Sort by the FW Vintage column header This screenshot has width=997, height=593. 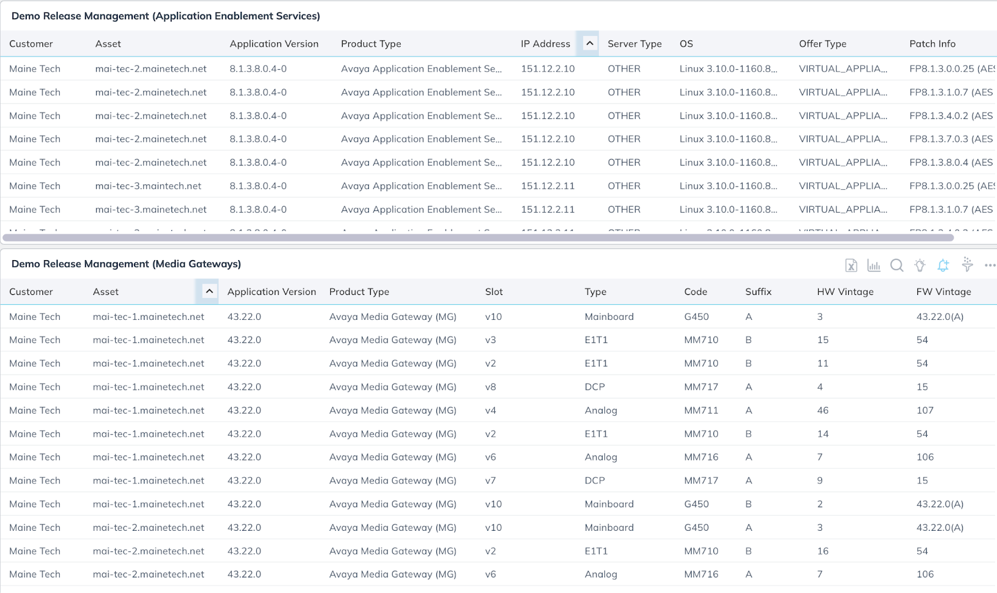[943, 291]
